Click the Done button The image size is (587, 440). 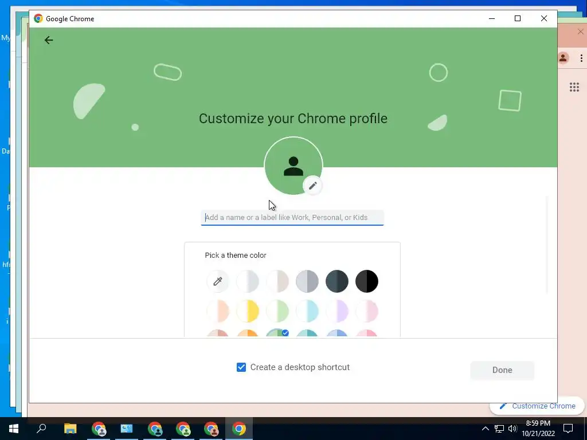pyautogui.click(x=502, y=370)
